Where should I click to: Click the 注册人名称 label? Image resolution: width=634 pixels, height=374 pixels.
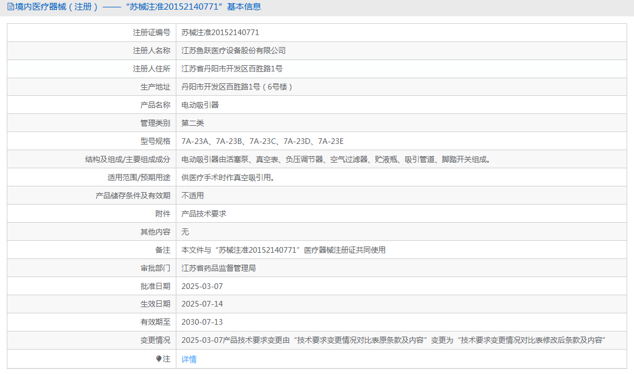point(151,50)
